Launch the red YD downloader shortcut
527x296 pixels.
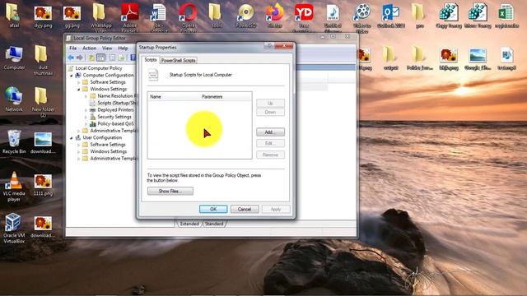[304, 16]
